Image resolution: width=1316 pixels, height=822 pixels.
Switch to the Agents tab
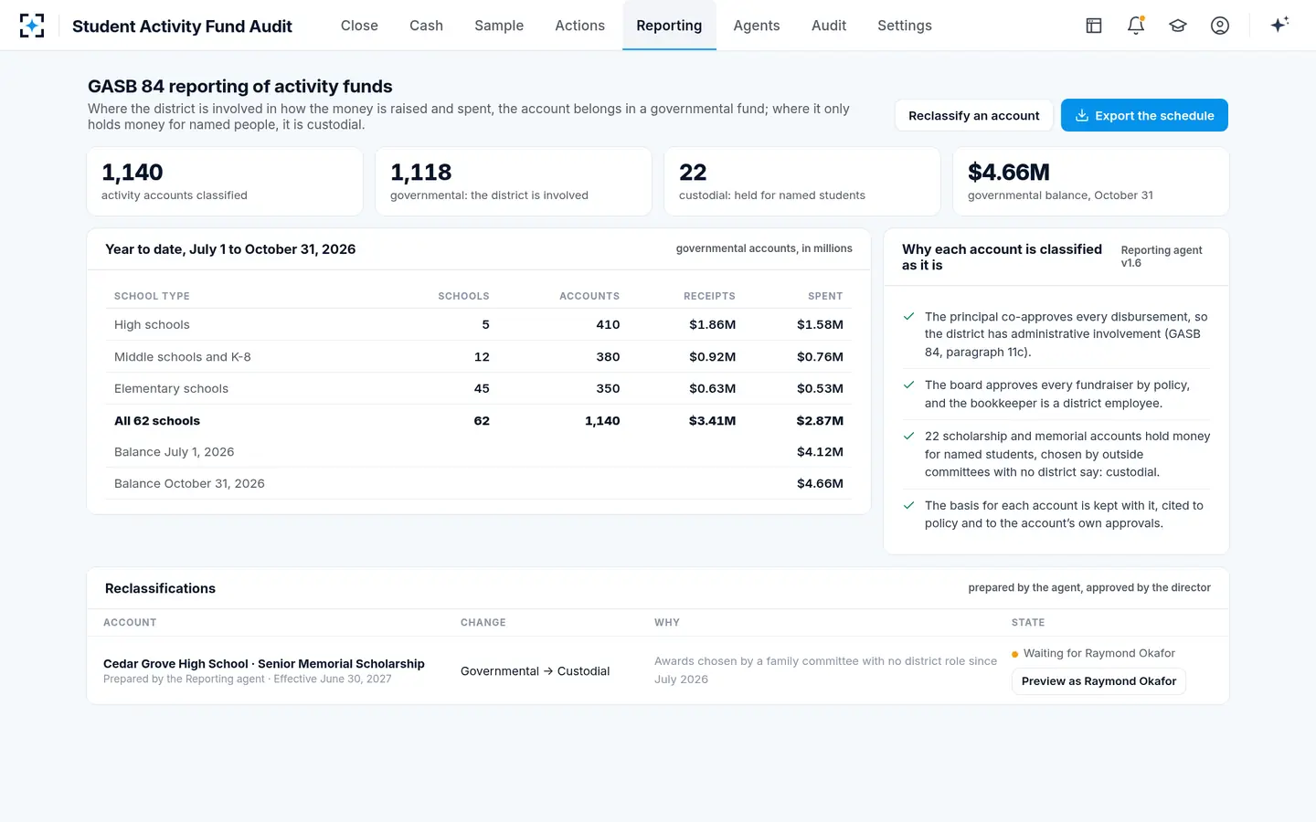point(757,26)
